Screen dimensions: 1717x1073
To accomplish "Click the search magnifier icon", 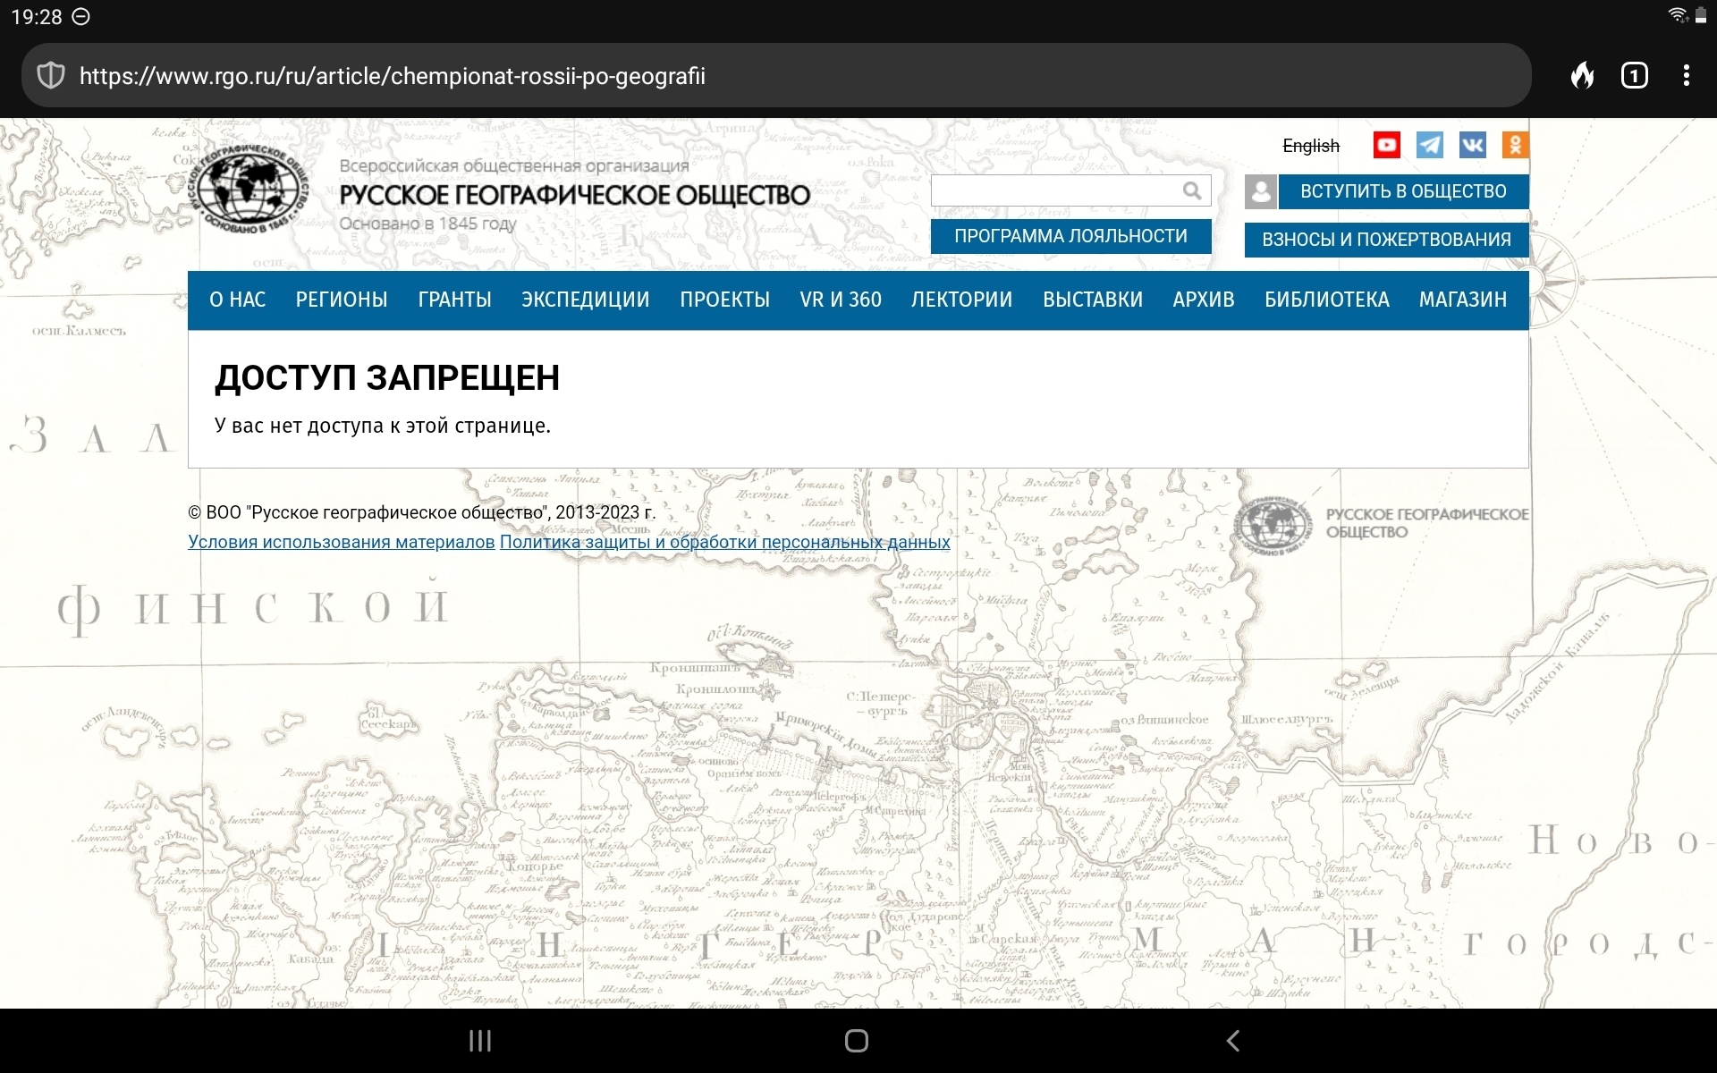I will point(1191,190).
